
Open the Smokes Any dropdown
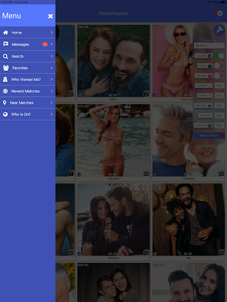[219, 86]
